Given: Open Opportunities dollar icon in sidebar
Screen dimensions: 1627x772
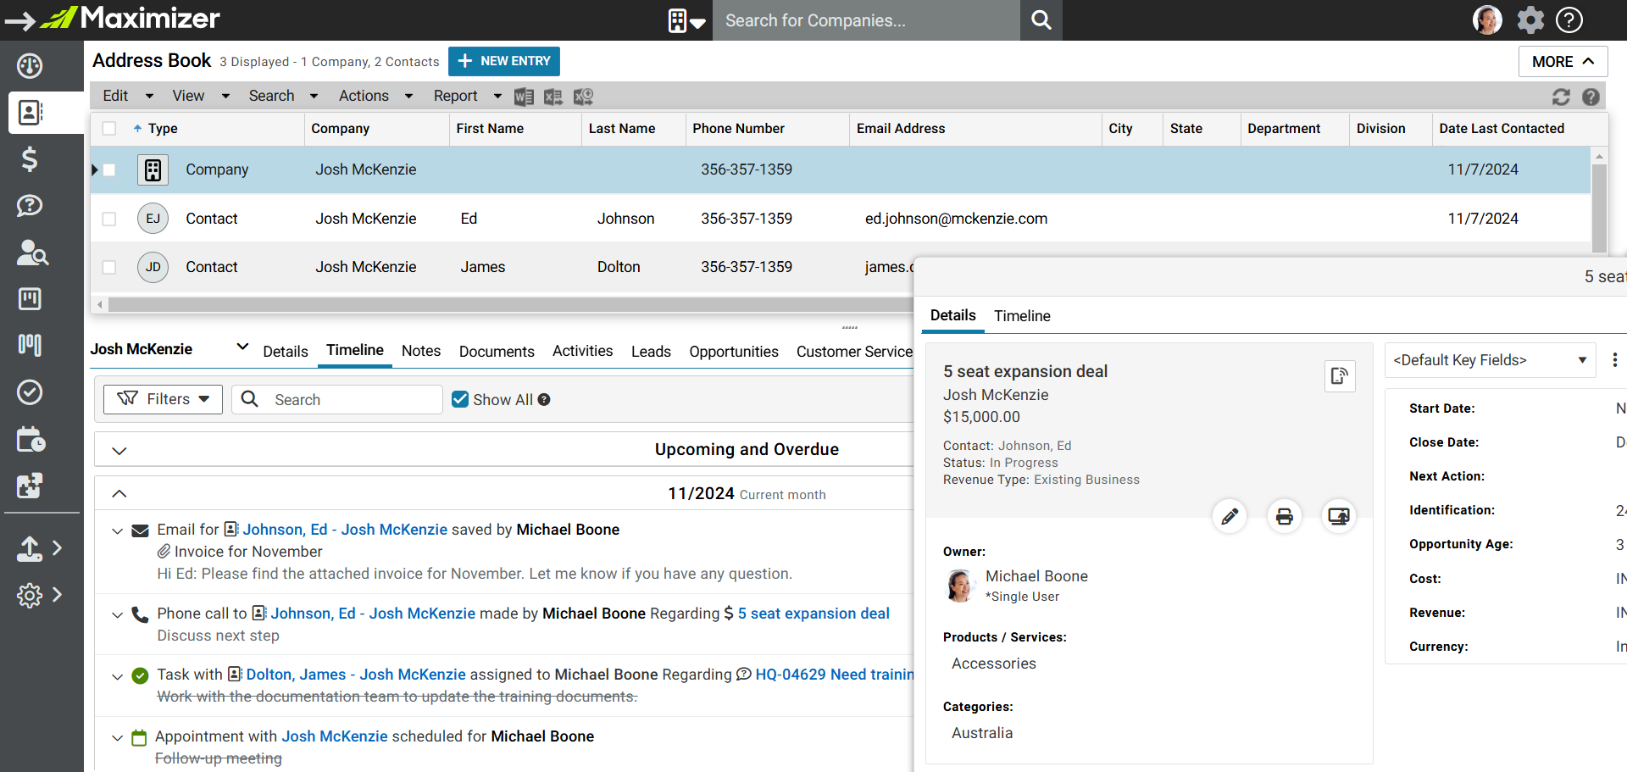Looking at the screenshot, I should 30,158.
